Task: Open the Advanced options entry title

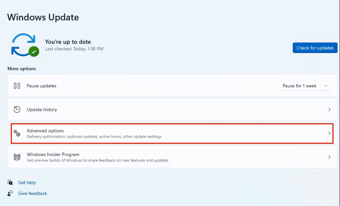Action: (x=45, y=131)
